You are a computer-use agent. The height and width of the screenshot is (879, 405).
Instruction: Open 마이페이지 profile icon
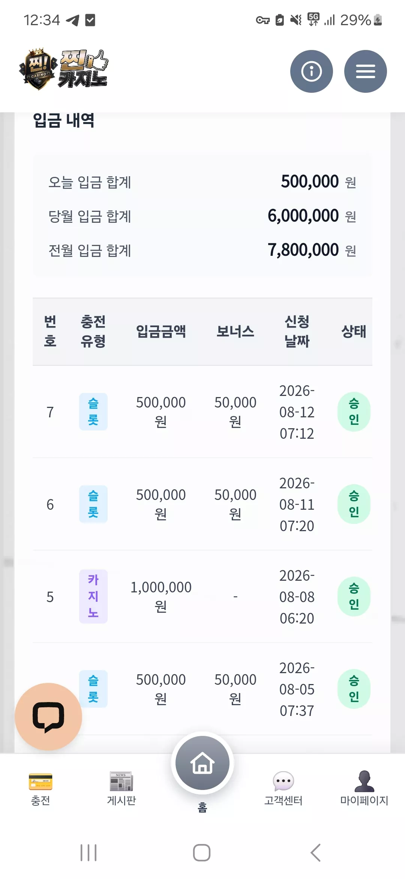[364, 781]
